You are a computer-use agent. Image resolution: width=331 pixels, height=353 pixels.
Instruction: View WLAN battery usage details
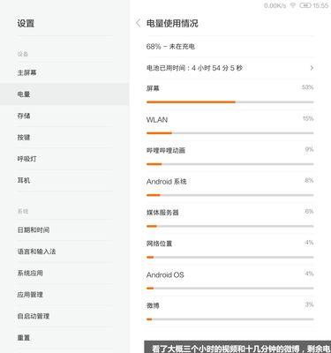pos(230,125)
